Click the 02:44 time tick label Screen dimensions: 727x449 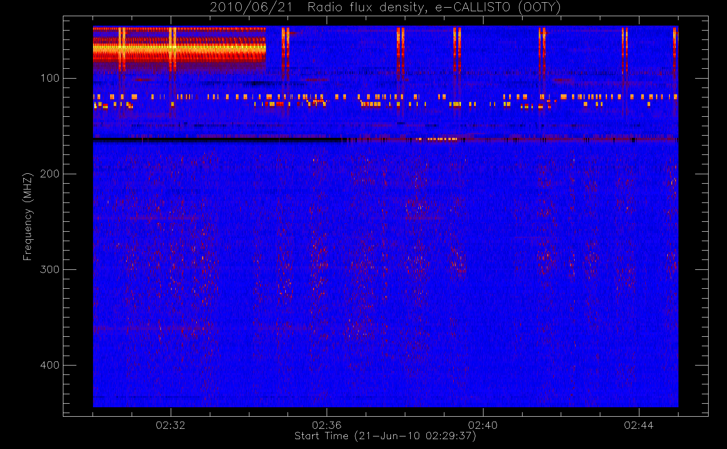coord(639,425)
